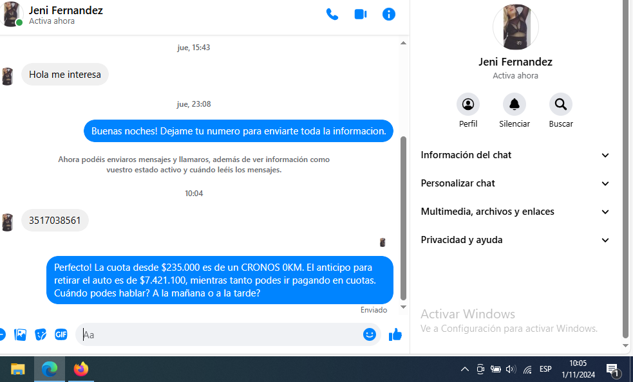633x382 pixels.
Task: Toggle Silenciar to mute notifications
Action: point(514,104)
